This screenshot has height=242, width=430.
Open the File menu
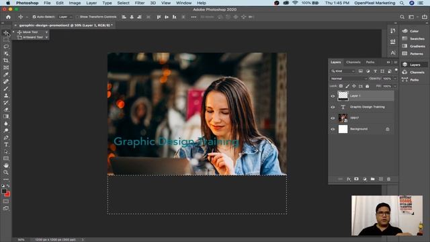47,3
